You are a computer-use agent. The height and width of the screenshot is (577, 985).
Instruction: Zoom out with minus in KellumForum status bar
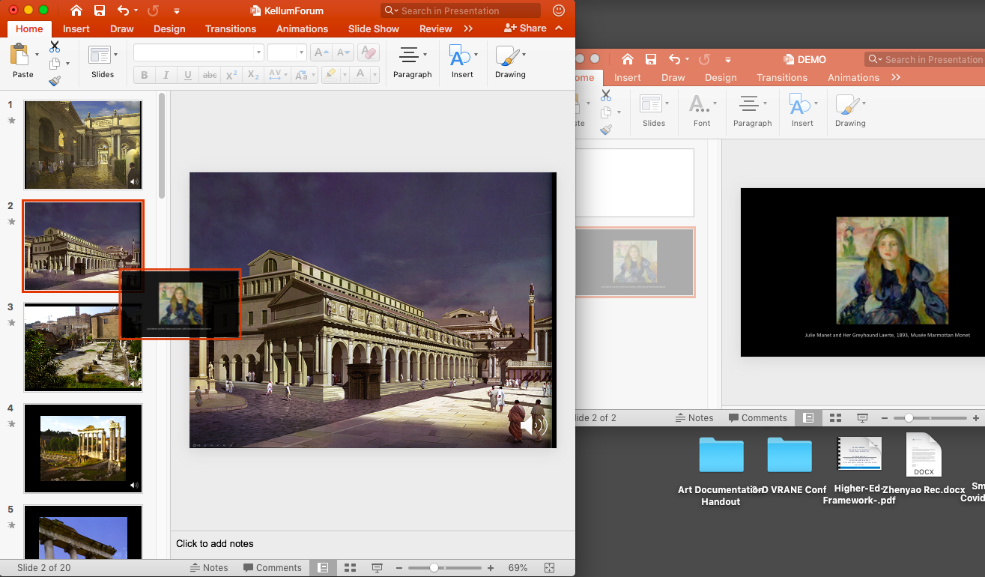[401, 568]
